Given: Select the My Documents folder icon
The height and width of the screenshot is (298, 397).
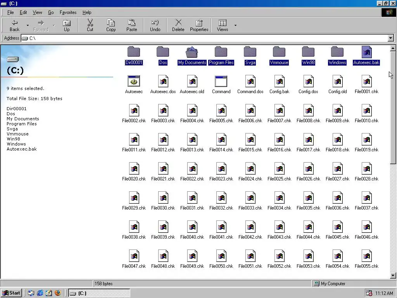Looking at the screenshot, I should click(192, 52).
